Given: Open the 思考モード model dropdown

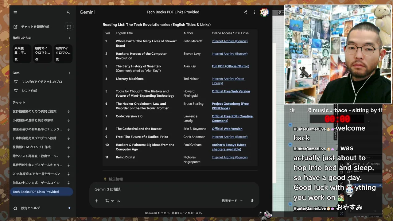Looking at the screenshot, I should [232, 201].
